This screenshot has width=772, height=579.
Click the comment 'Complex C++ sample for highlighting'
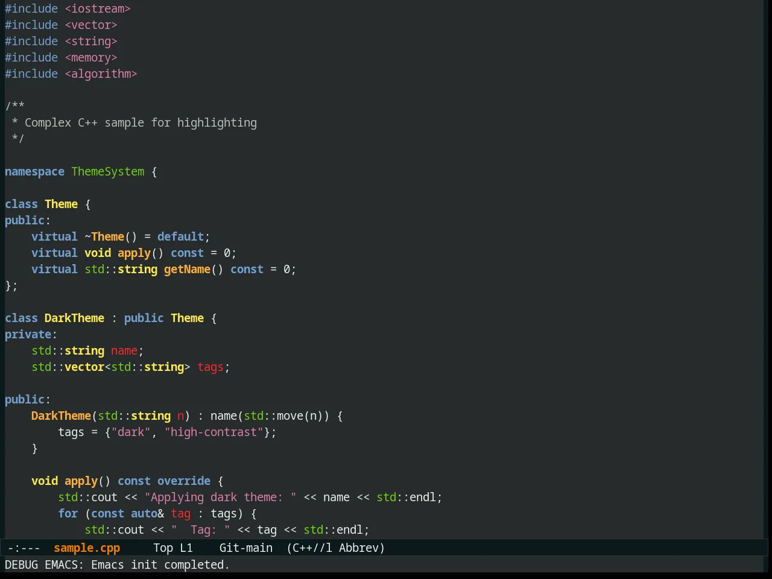pyautogui.click(x=141, y=122)
